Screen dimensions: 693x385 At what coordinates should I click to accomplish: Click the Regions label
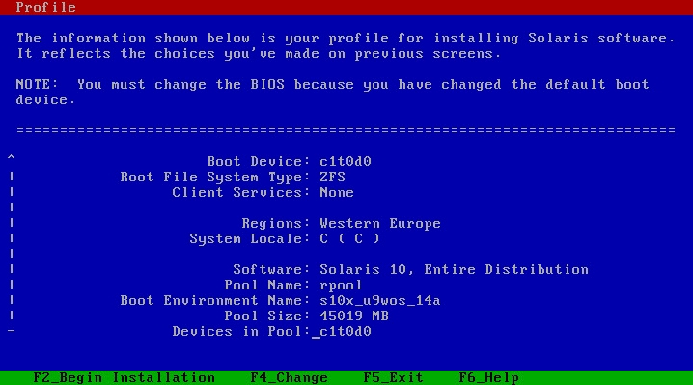[276, 223]
